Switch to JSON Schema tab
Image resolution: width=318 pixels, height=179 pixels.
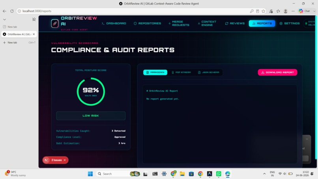tap(208, 73)
